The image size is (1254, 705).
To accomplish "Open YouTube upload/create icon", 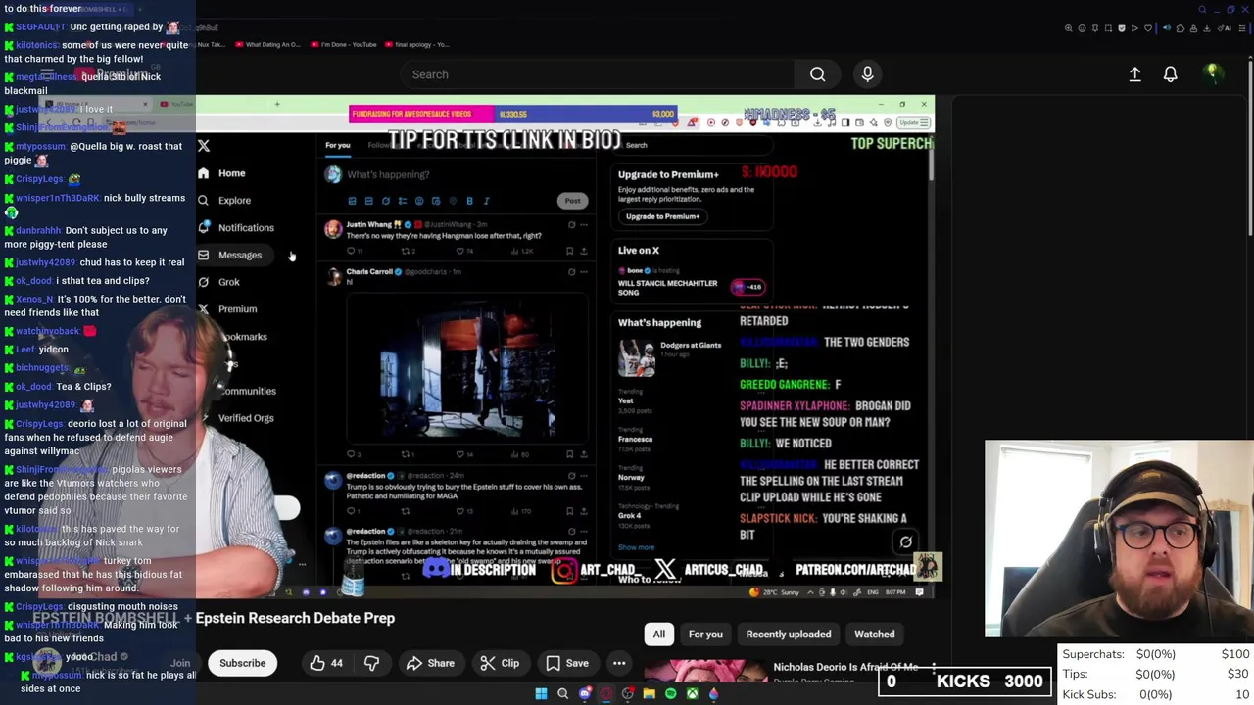I will [x=1134, y=74].
